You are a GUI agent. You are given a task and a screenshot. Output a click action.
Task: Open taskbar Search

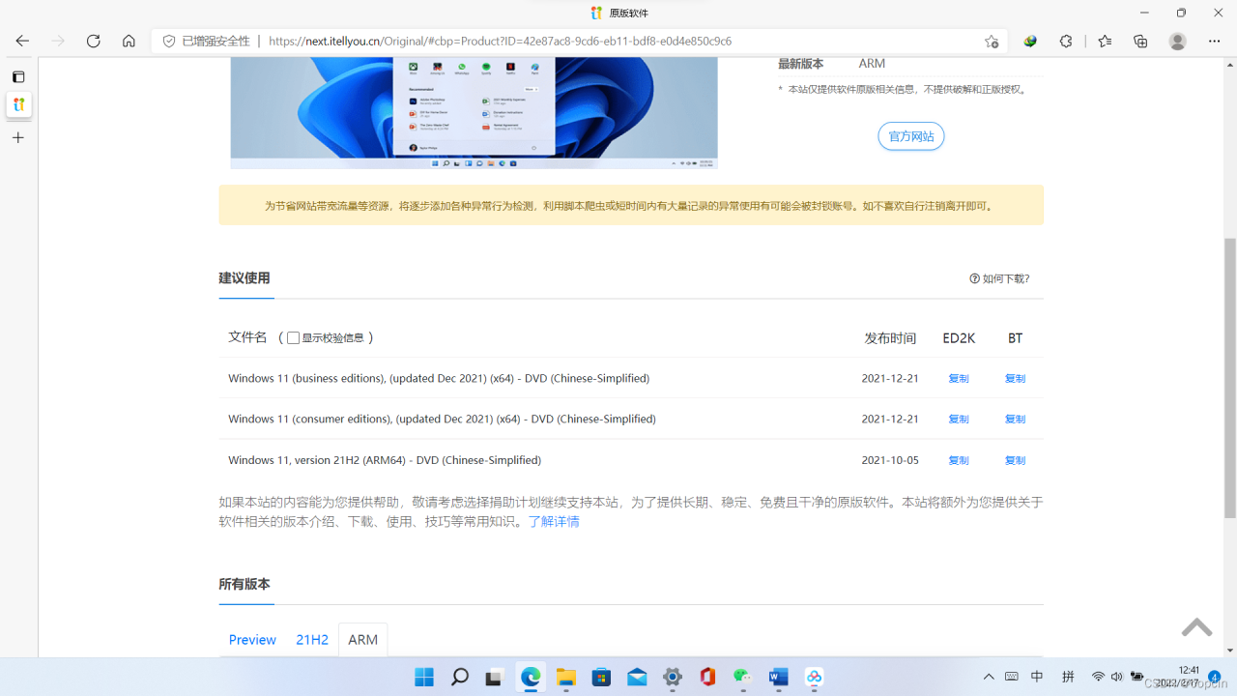pos(460,678)
